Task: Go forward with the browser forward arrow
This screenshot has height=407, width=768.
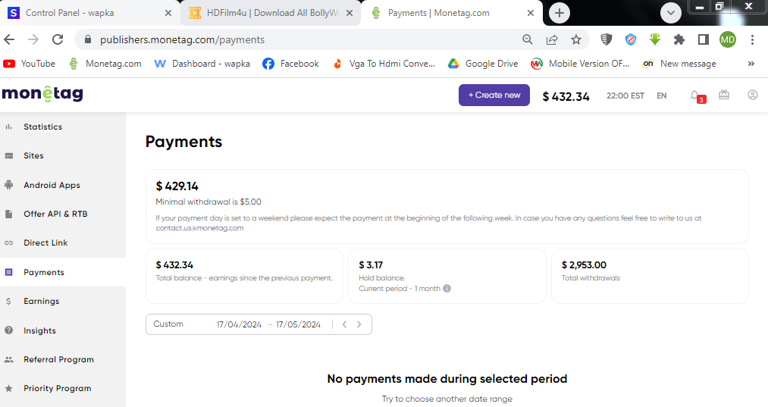Action: click(33, 39)
